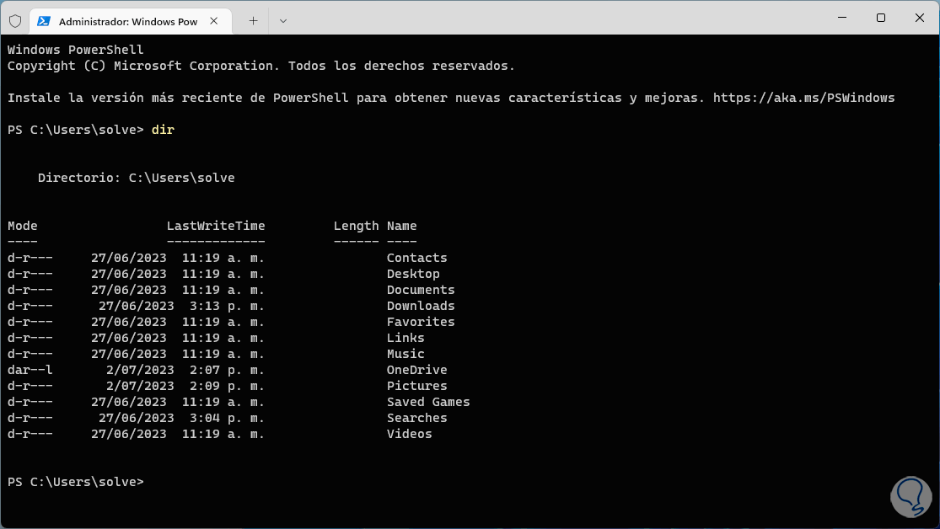Image resolution: width=940 pixels, height=529 pixels.
Task: Click the '3:04 p. m.' time for Searches
Action: 227,418
